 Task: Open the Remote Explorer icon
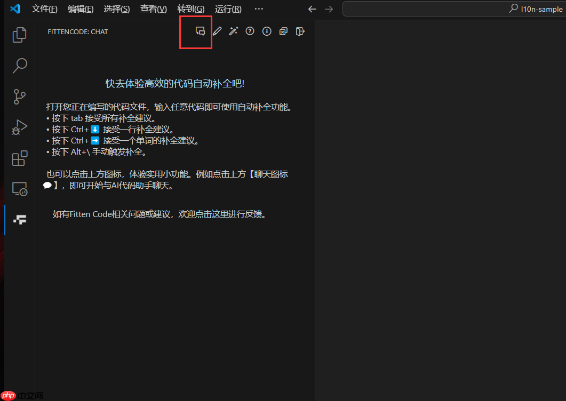20,189
